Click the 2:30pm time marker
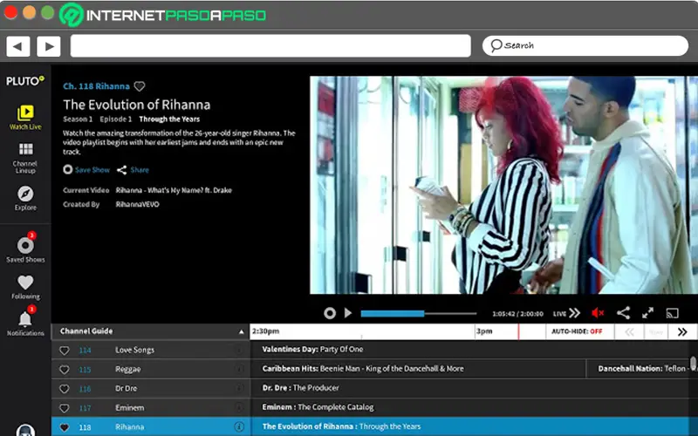The width and height of the screenshot is (698, 436). click(265, 331)
